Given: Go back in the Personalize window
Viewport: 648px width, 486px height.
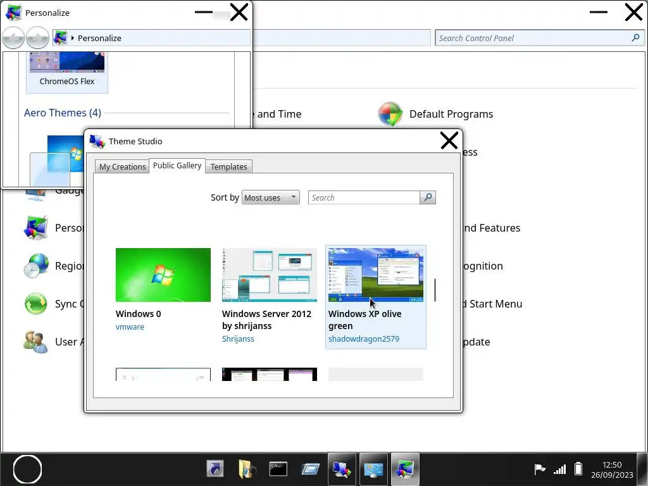Looking at the screenshot, I should click(13, 38).
